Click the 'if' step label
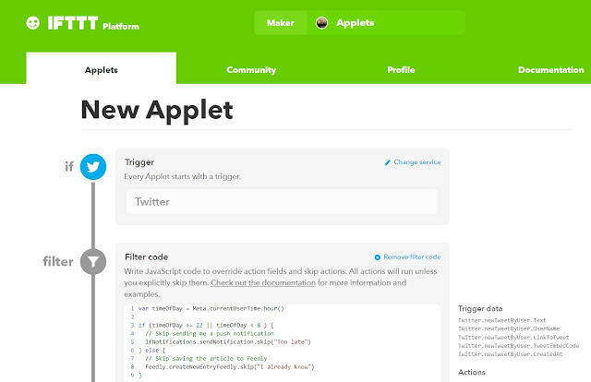Viewport: 591px width, 382px height. pyautogui.click(x=69, y=166)
